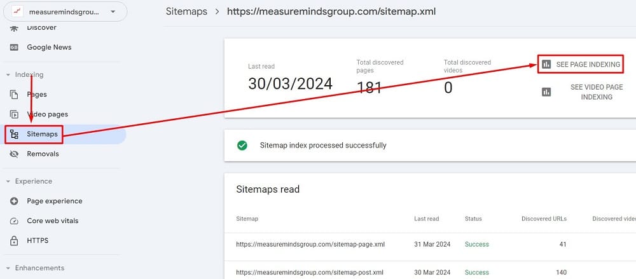Click discovered URLs value 140
The height and width of the screenshot is (279, 636).
pos(561,272)
